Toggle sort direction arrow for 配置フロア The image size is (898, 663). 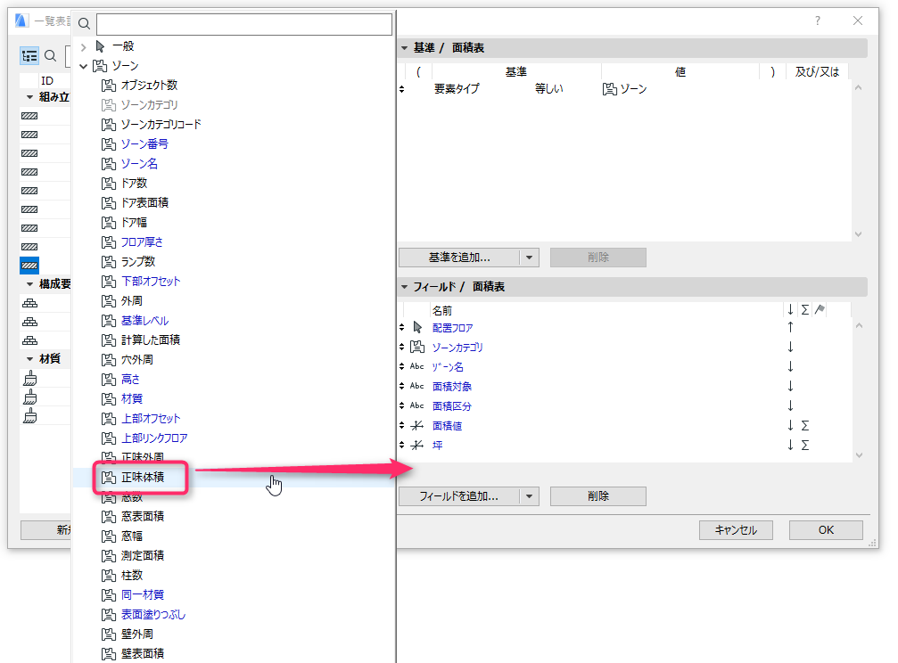pyautogui.click(x=790, y=327)
